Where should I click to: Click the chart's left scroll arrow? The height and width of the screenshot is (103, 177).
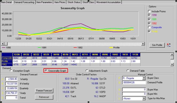pos(3,44)
